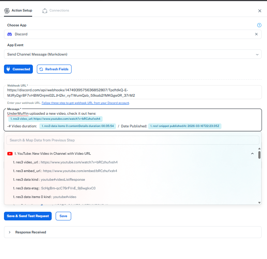Click the Refresh Fields button
This screenshot has height=259, width=267.
click(x=54, y=69)
